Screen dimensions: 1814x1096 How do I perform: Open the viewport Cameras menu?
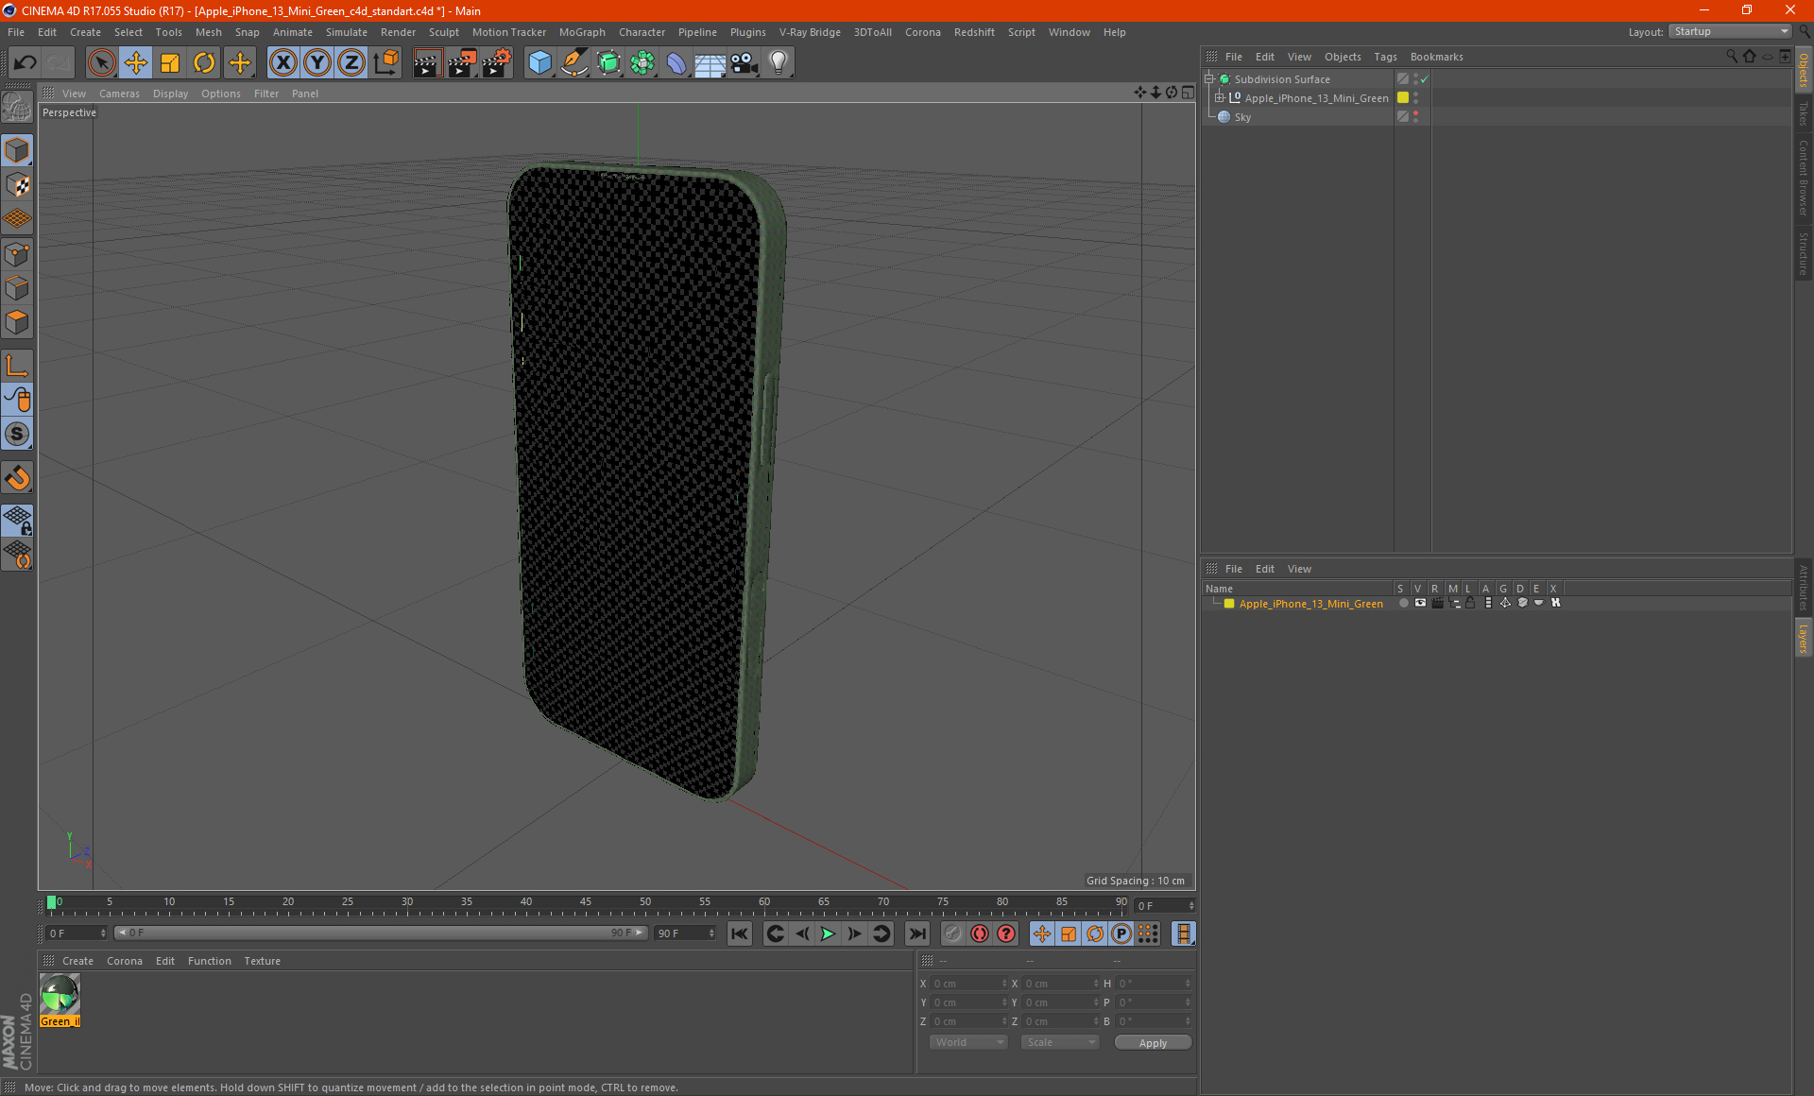[119, 94]
